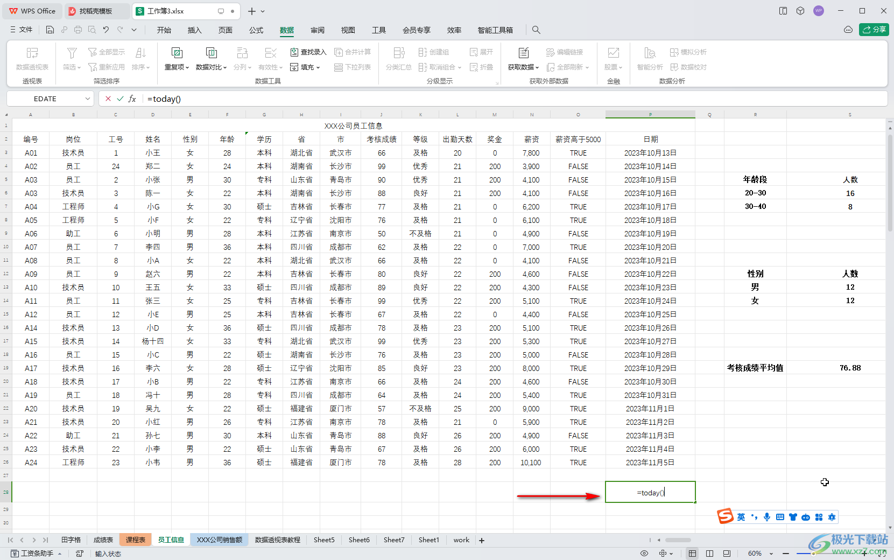
Task: Toggle Sogou punctuation mode button
Action: [754, 517]
